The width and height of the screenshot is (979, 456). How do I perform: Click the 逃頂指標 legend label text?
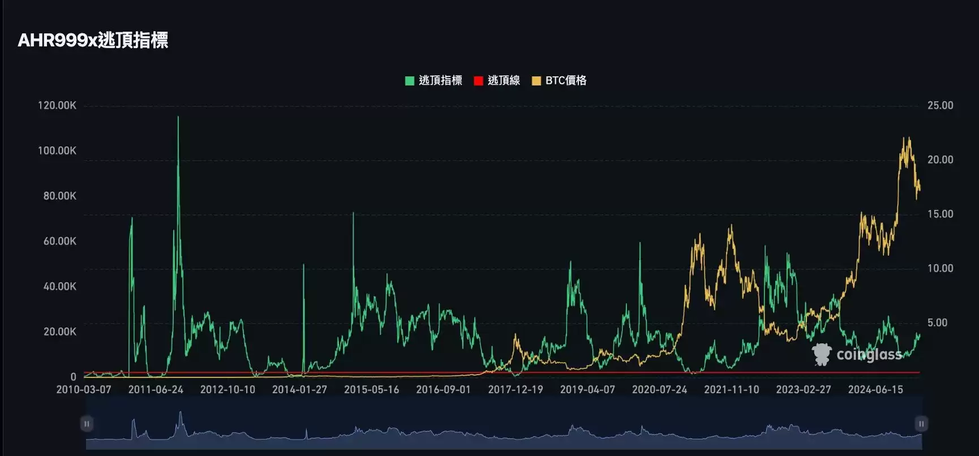point(440,81)
